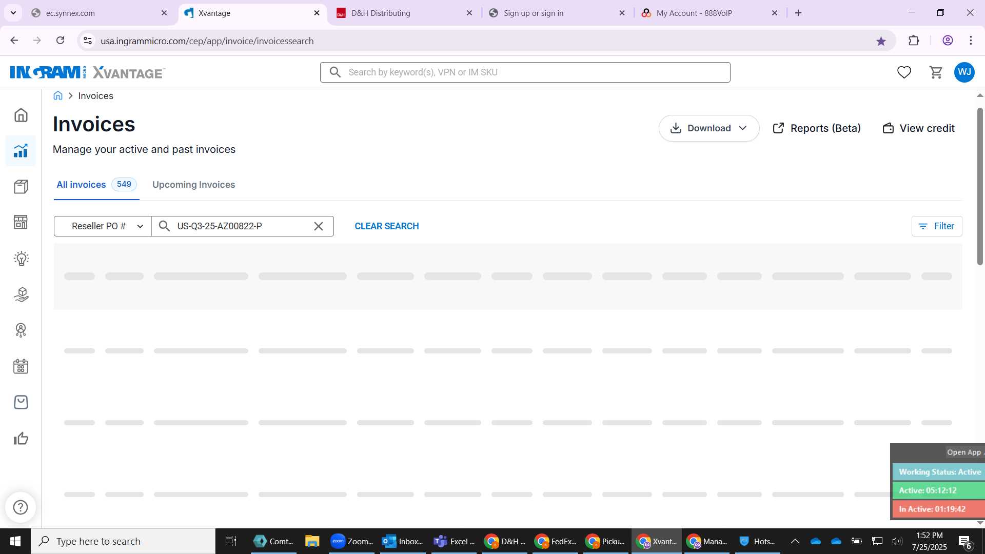Click the 549 invoices count badge
985x554 pixels.
(x=124, y=184)
